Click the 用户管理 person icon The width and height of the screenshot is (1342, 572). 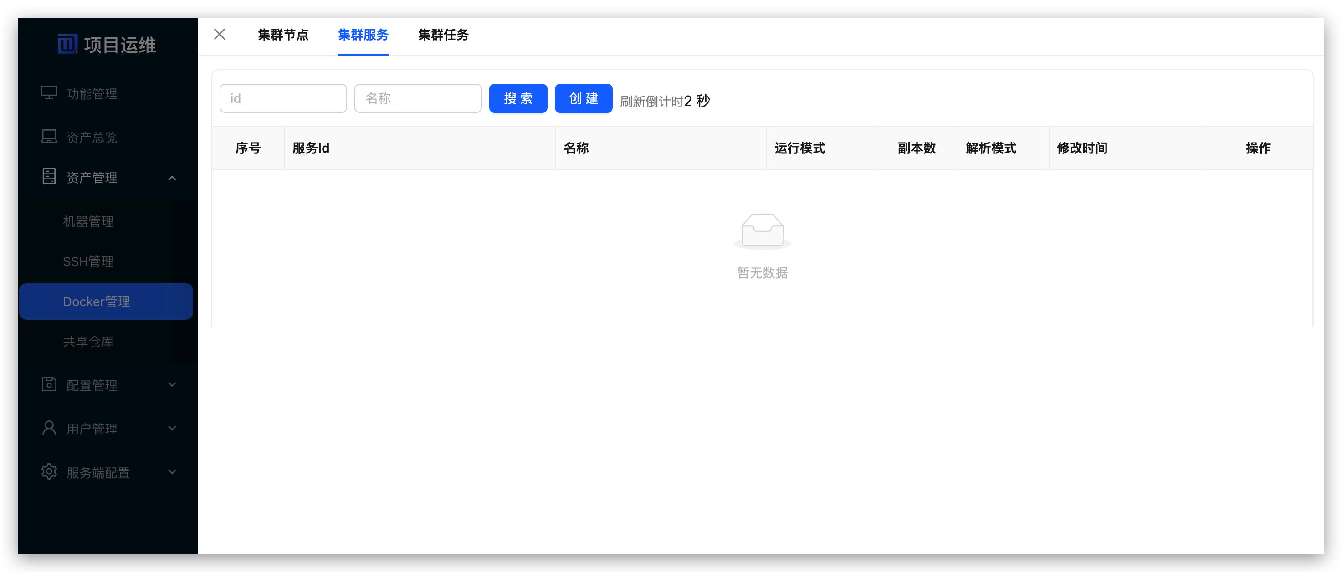(49, 428)
